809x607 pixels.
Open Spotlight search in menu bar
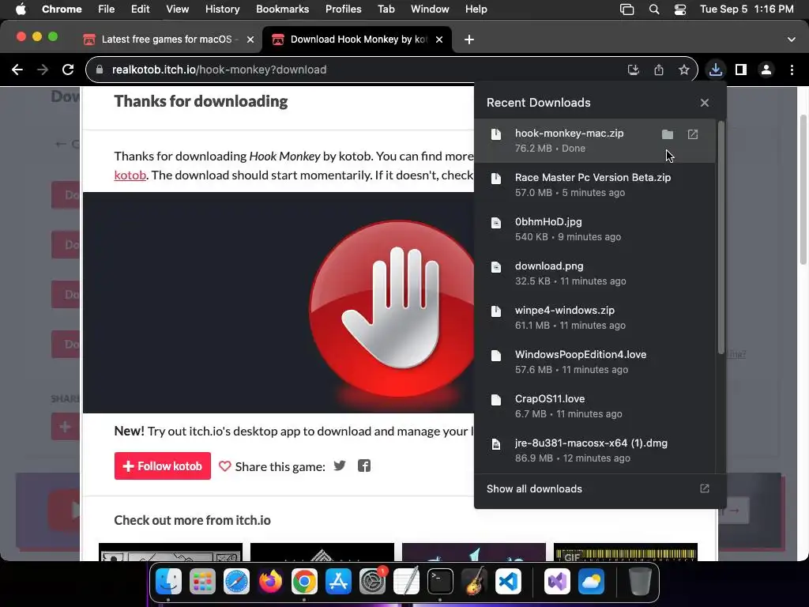pyautogui.click(x=653, y=9)
